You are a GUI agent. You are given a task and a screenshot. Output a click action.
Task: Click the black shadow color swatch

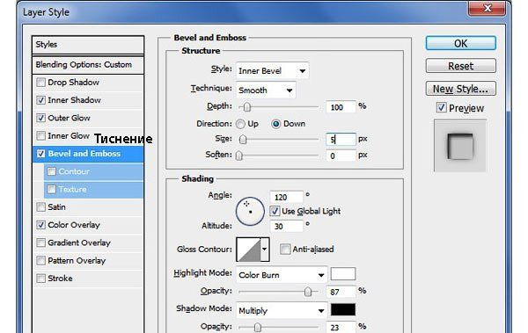pyautogui.click(x=343, y=310)
